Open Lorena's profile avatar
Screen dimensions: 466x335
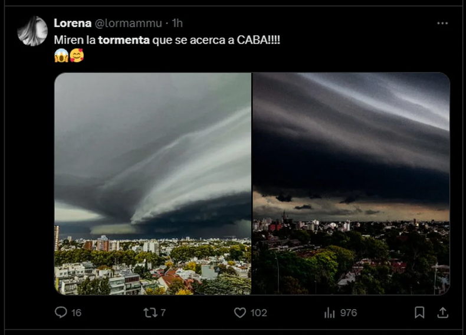tap(32, 31)
